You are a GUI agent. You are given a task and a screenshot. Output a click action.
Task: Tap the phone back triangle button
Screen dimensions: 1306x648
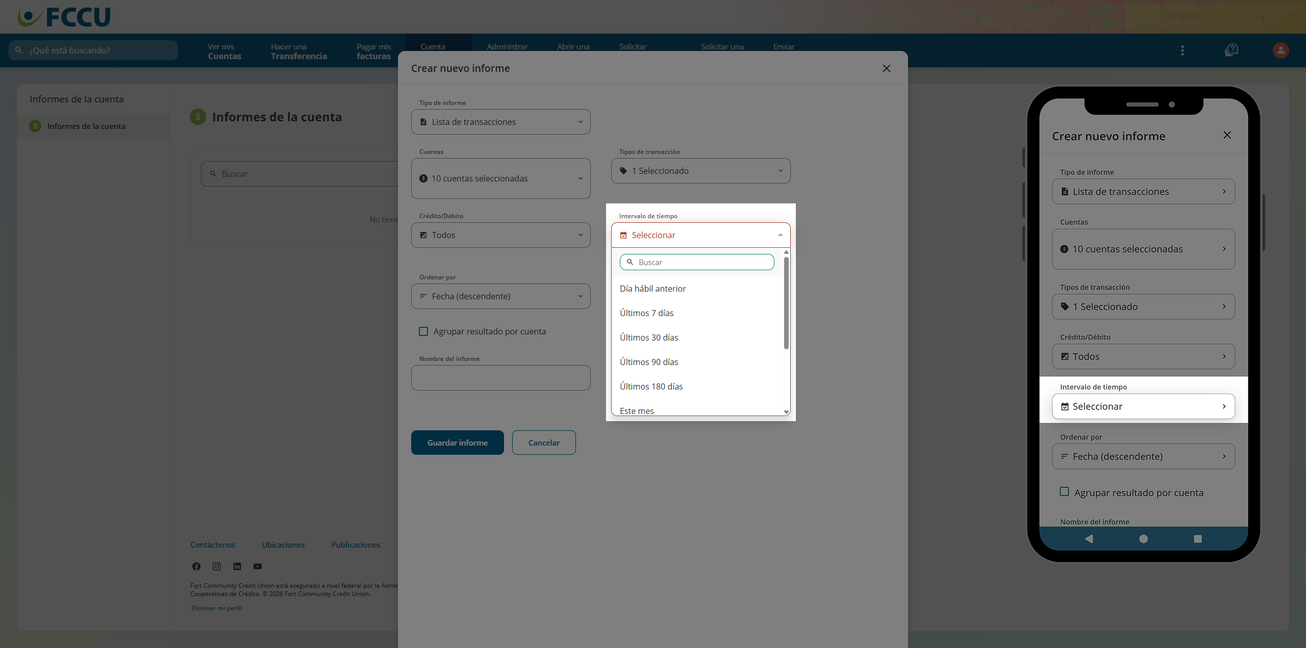(x=1089, y=539)
